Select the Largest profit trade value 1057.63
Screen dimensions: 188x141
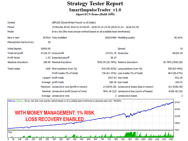[112, 78]
